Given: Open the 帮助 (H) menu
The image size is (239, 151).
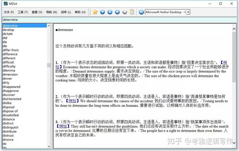Looking at the screenshot, I should (80, 12).
